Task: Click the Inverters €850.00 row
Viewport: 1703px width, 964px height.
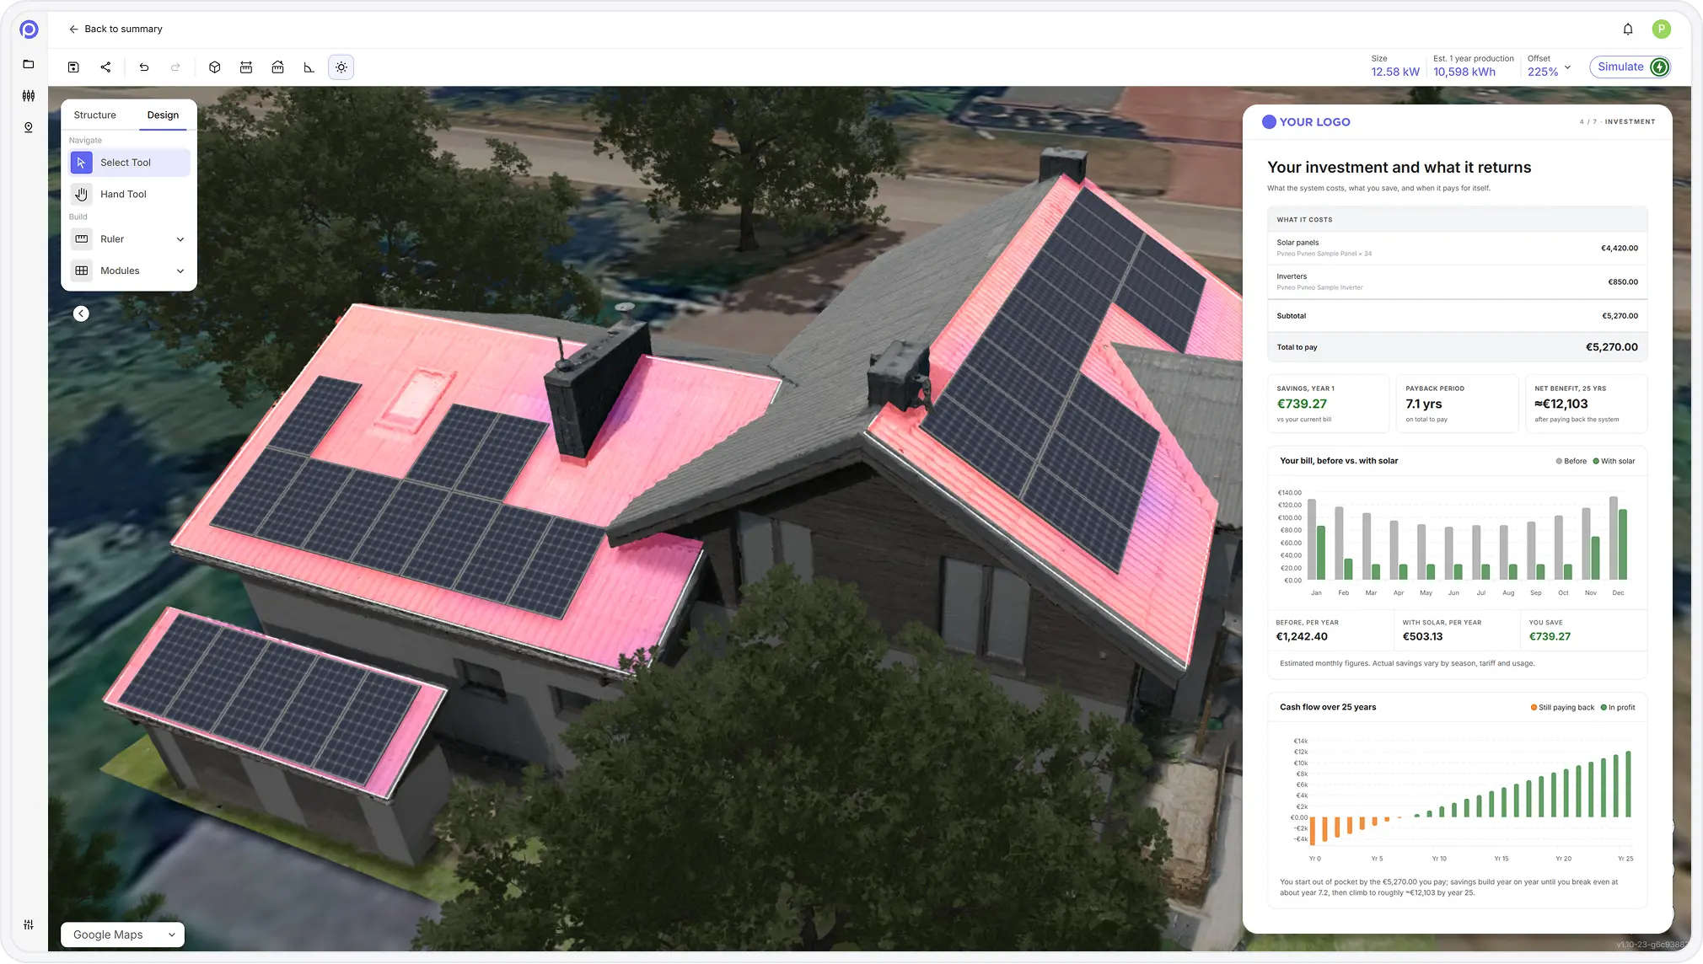Action: (x=1457, y=282)
